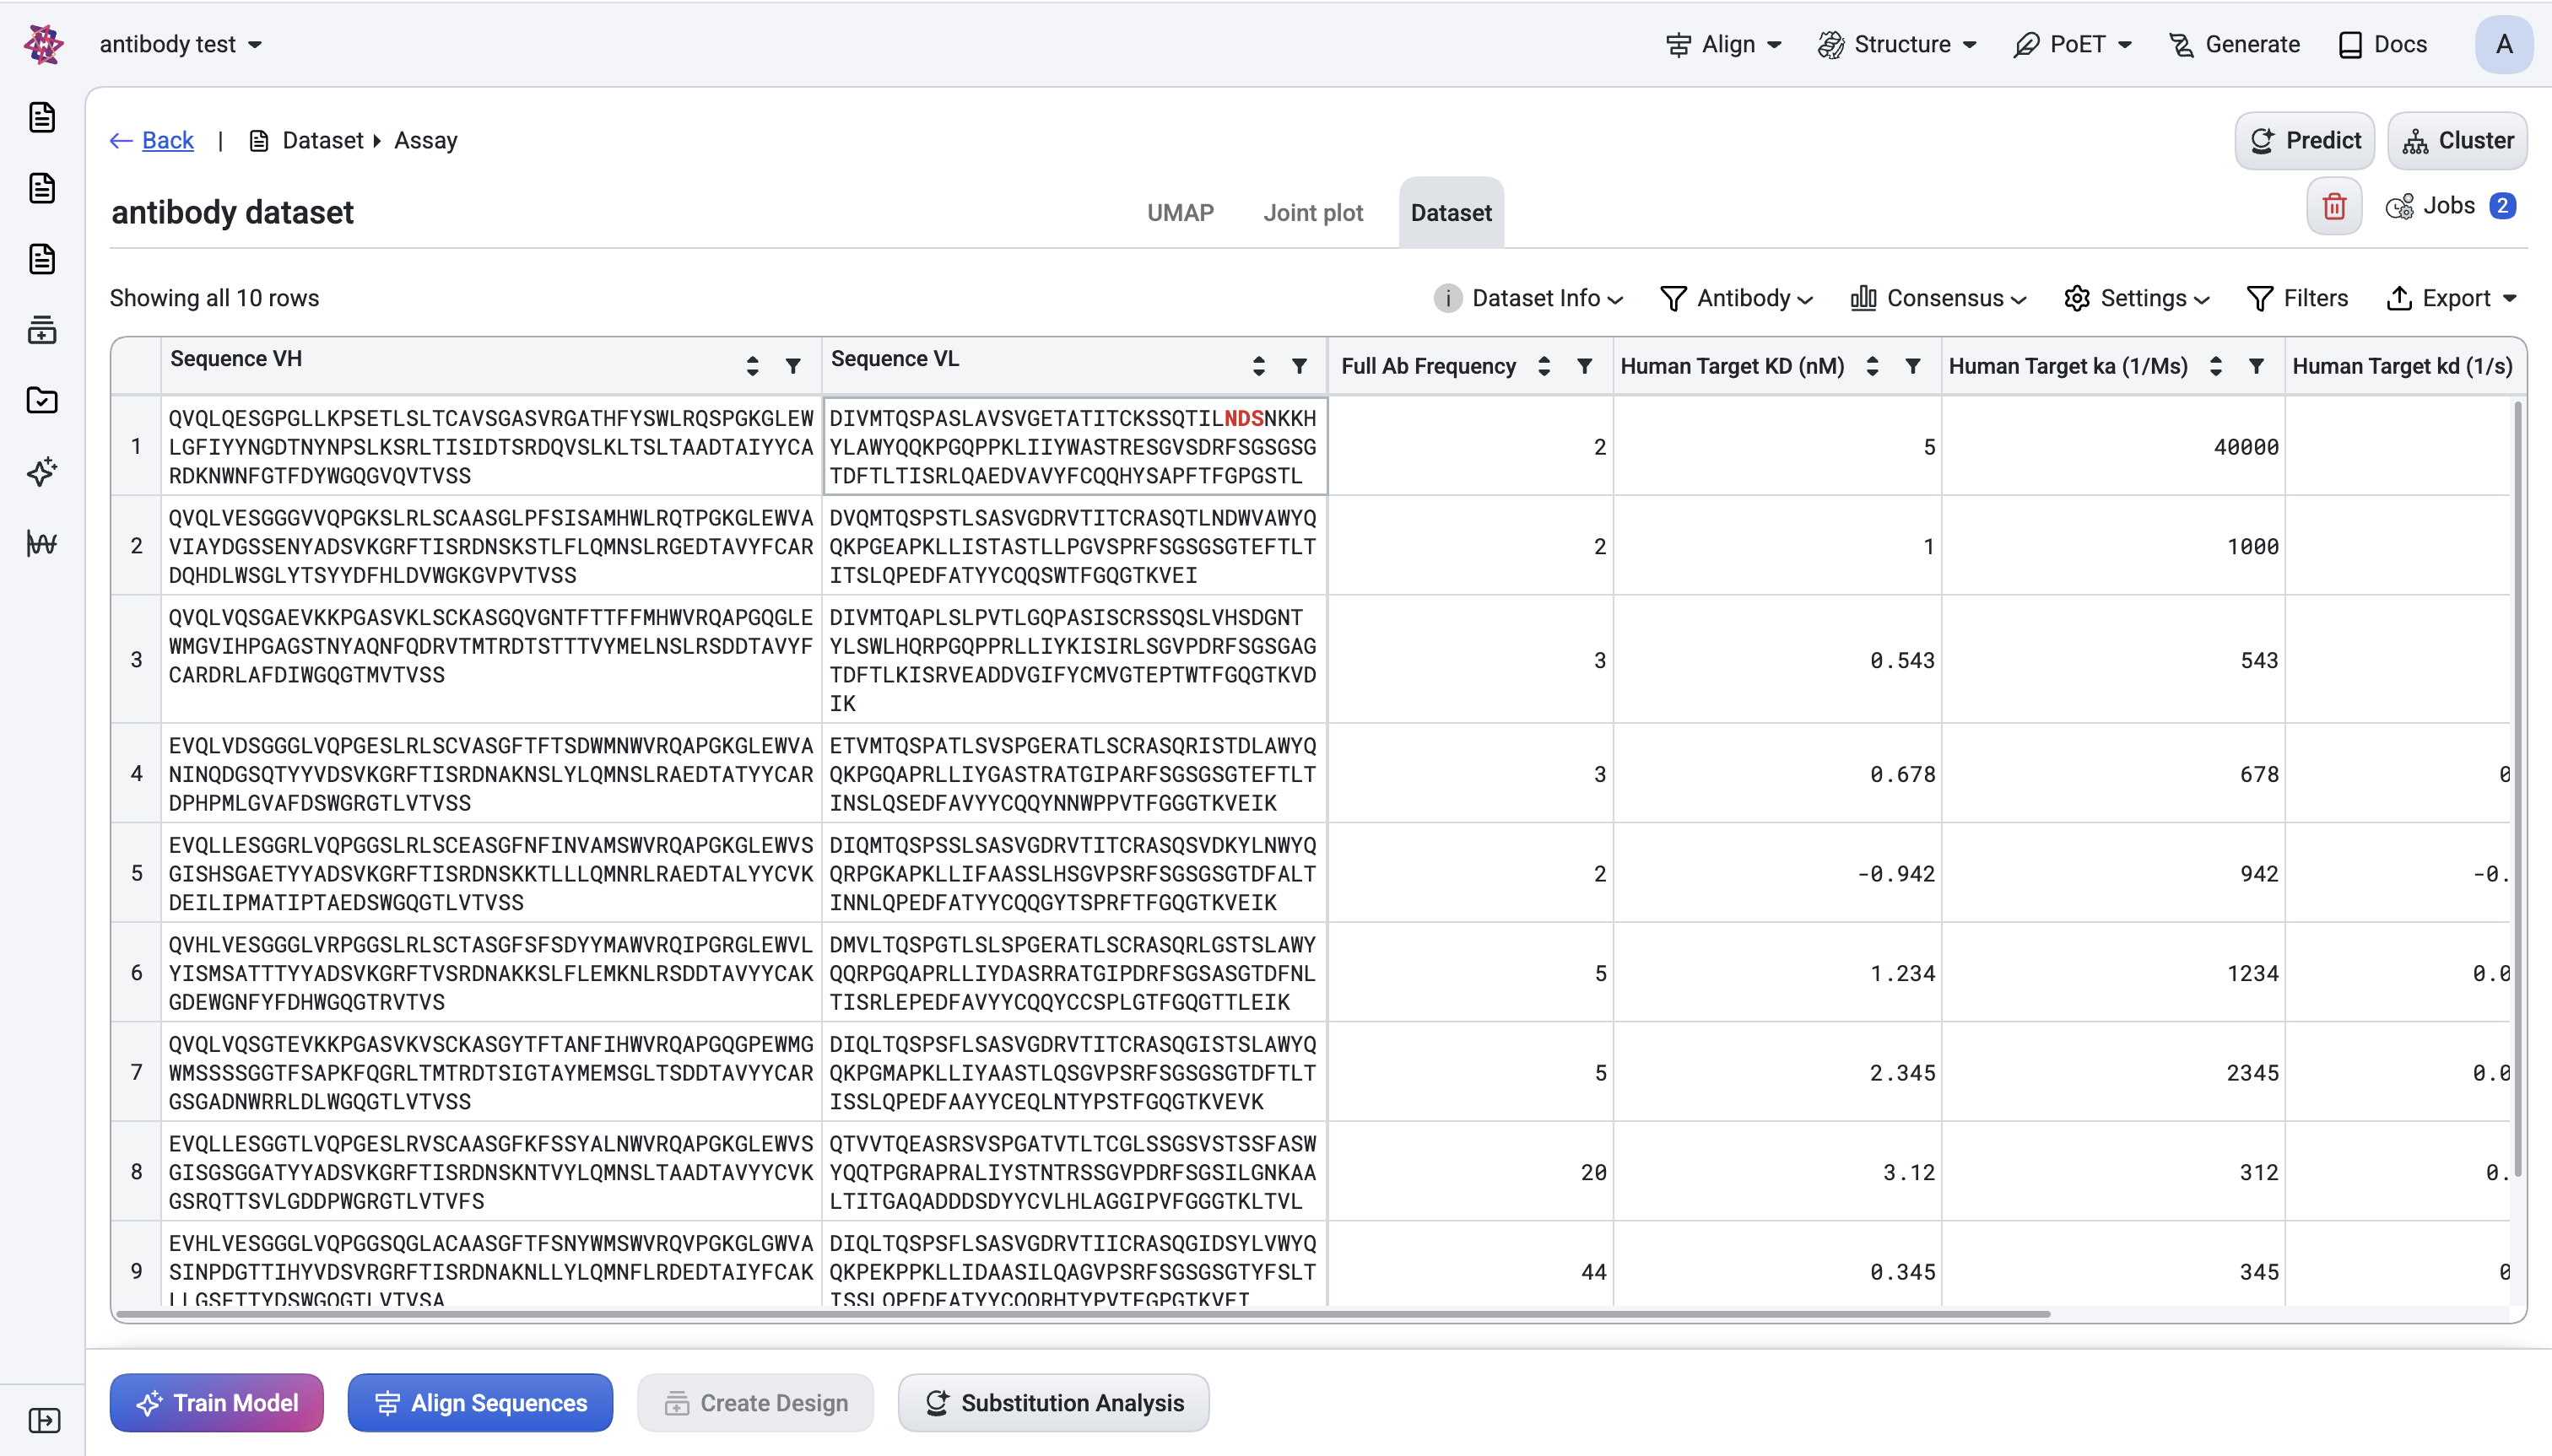The width and height of the screenshot is (2552, 1456).
Task: Select the Dataset tab
Action: click(x=1451, y=213)
